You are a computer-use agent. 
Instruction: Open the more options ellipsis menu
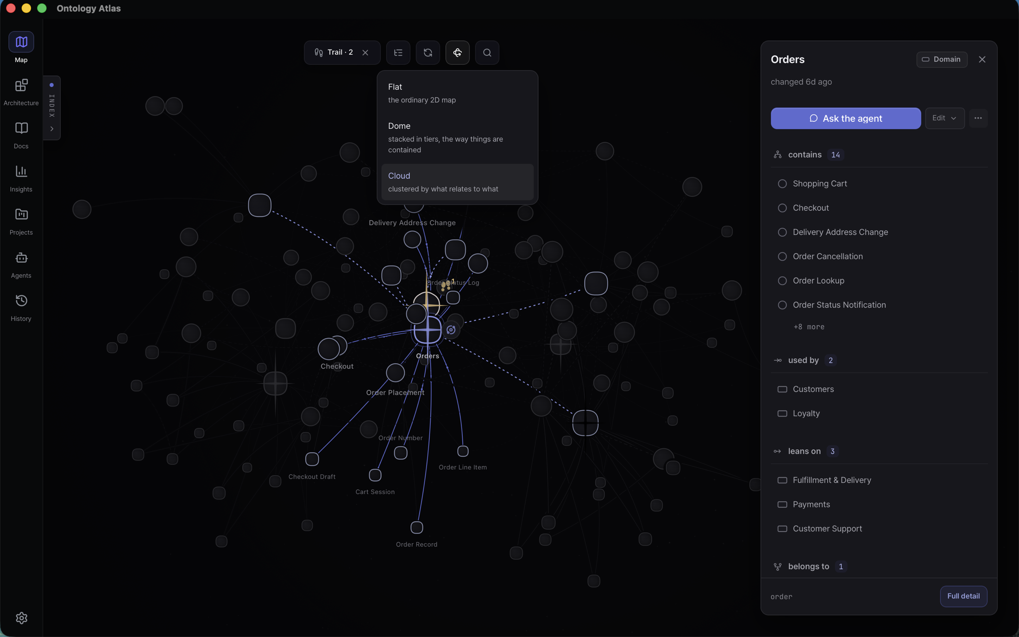pos(978,118)
